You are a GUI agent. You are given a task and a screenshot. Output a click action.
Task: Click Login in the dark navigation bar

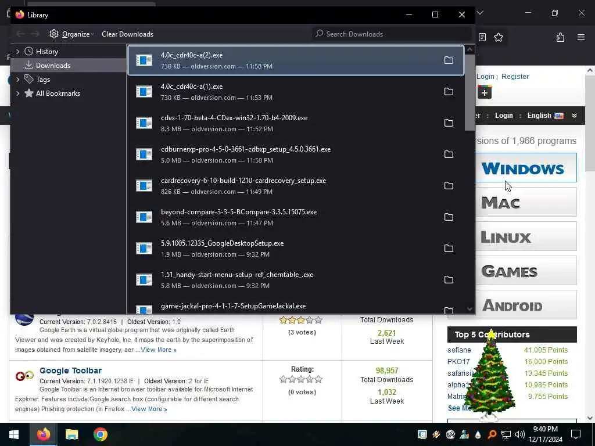(504, 116)
